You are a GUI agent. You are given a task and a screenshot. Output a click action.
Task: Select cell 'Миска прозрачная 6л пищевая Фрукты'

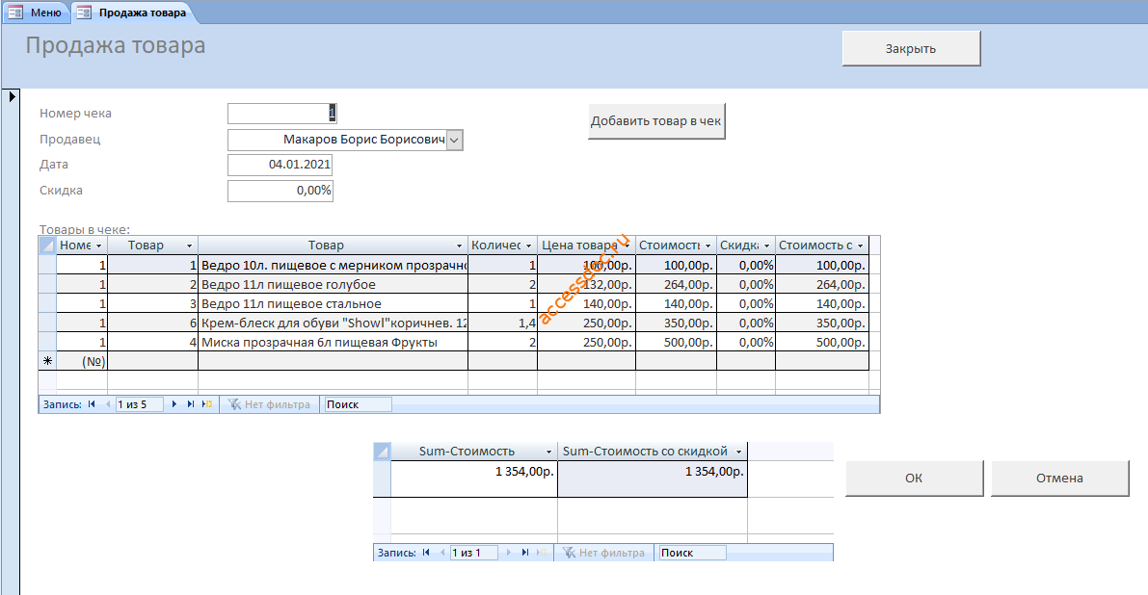click(x=334, y=342)
